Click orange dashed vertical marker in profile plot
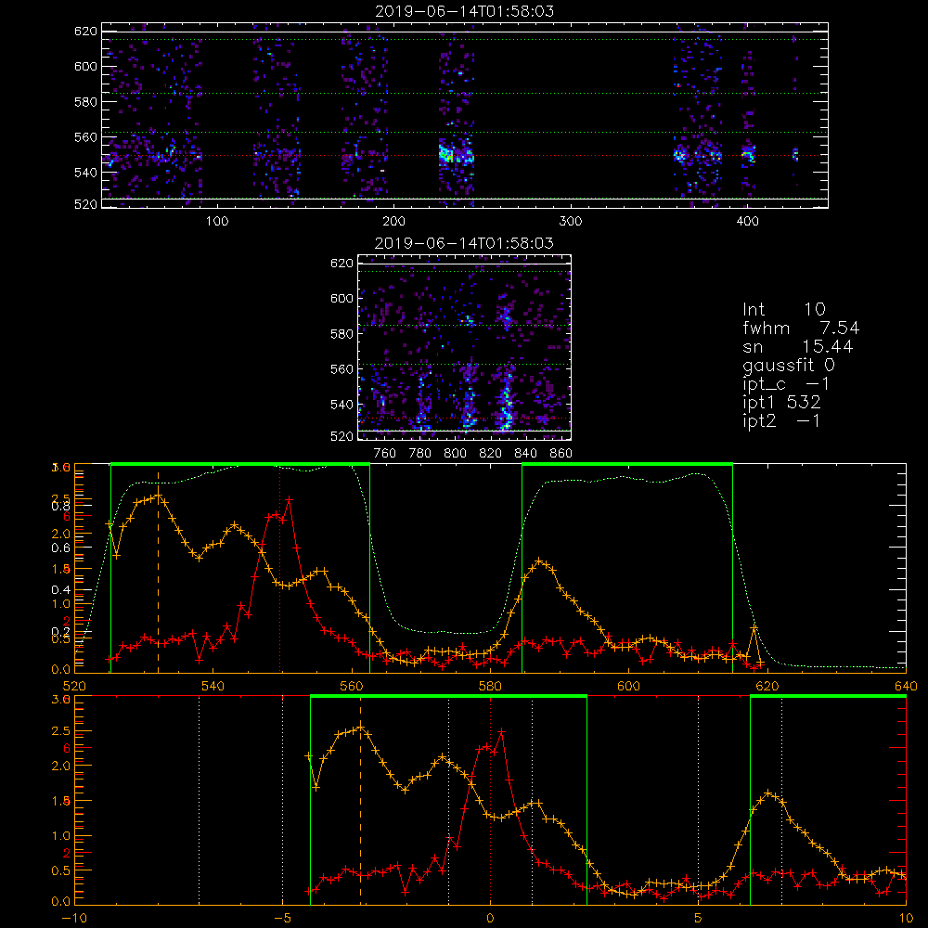The height and width of the screenshot is (928, 928). [x=158, y=573]
